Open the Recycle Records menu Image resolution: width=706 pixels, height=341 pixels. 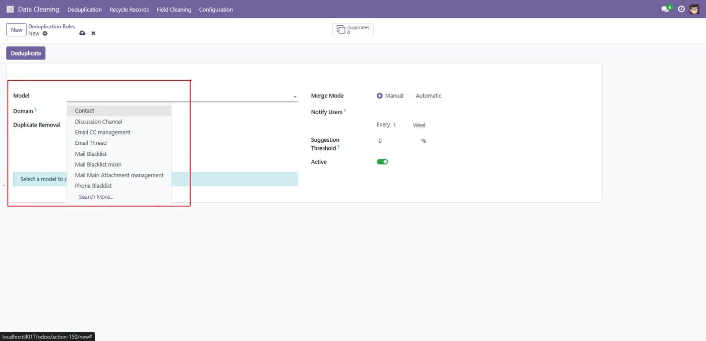pyautogui.click(x=129, y=10)
